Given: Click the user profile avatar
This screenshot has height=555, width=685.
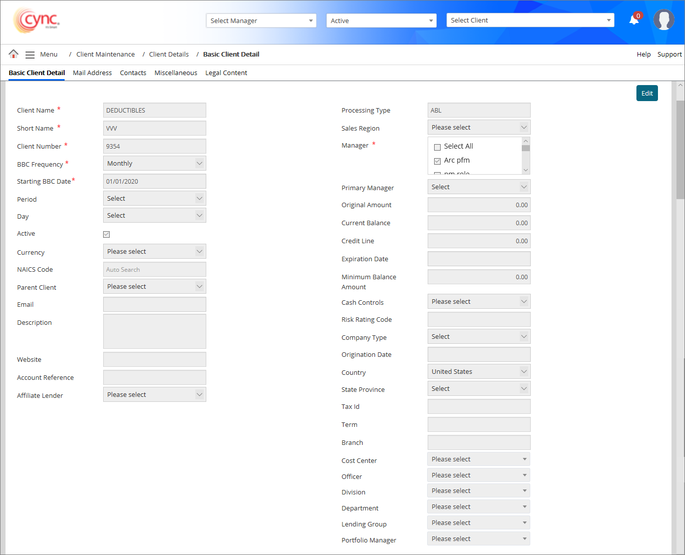Looking at the screenshot, I should pyautogui.click(x=663, y=20).
